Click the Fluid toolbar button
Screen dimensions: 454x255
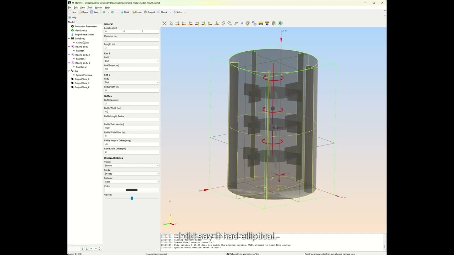click(125, 12)
